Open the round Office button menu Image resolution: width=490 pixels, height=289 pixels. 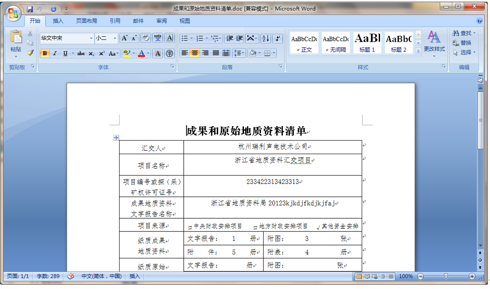point(13,14)
